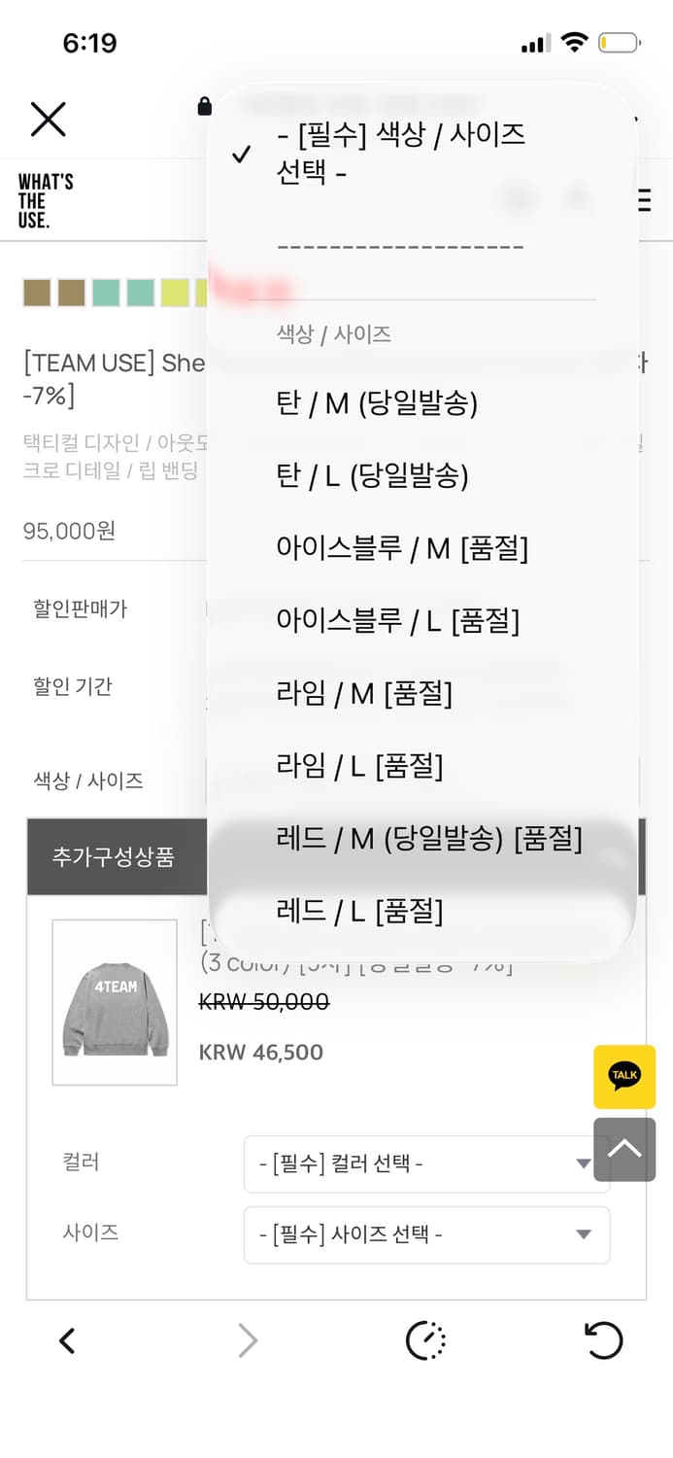The height and width of the screenshot is (1458, 673).
Task: Tap the scroll-to-top arrow above KakaoTalk button
Action: (624, 1150)
